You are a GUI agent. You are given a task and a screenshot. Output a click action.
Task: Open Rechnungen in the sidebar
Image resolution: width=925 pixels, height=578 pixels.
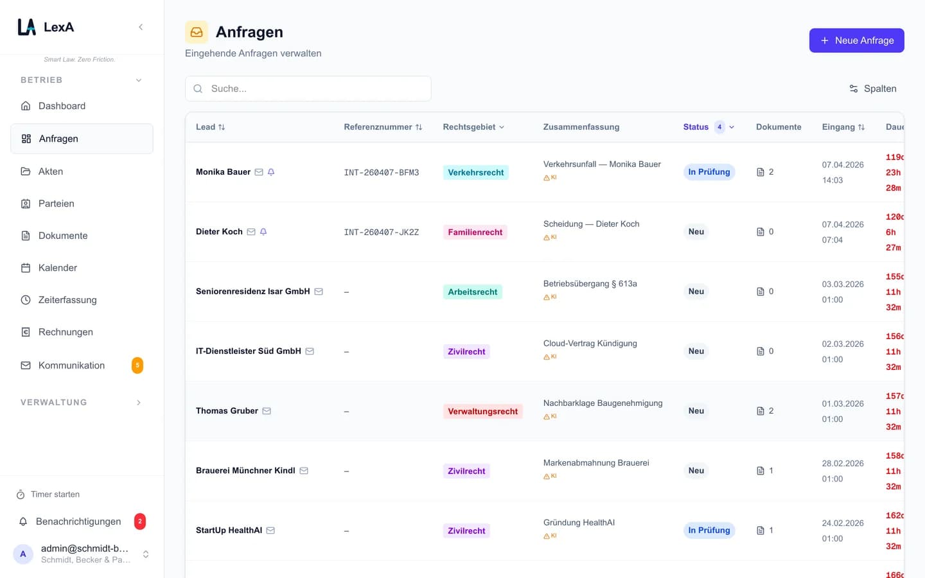(82, 332)
